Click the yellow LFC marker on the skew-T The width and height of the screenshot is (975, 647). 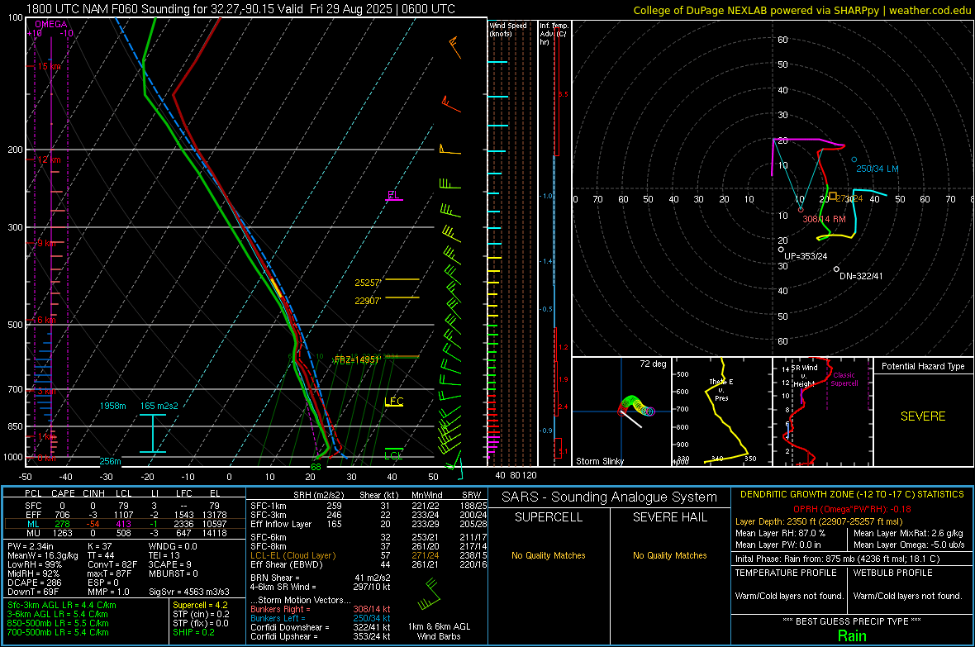click(394, 402)
